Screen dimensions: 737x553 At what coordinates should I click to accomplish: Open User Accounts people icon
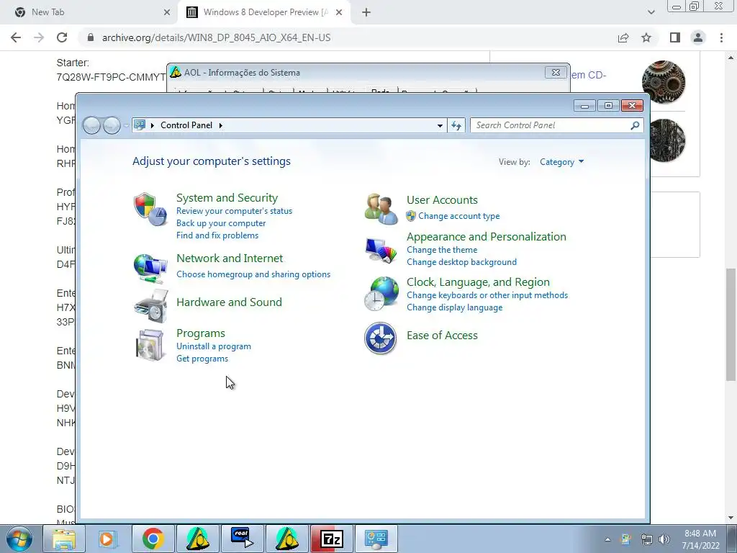click(x=381, y=209)
